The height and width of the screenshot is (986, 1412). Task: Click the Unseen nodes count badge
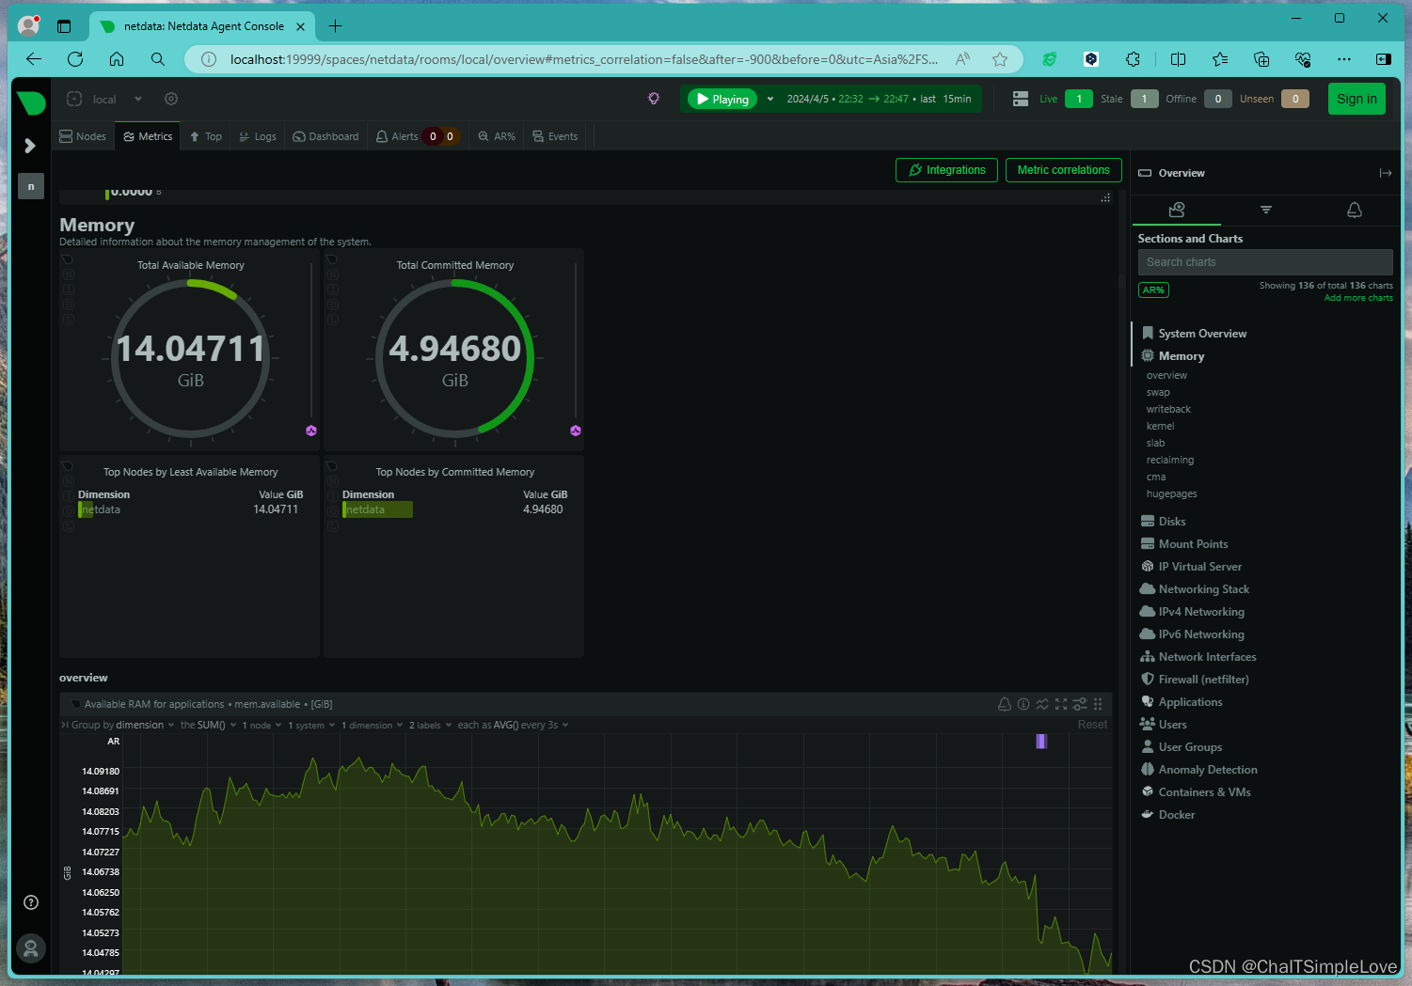click(1295, 99)
